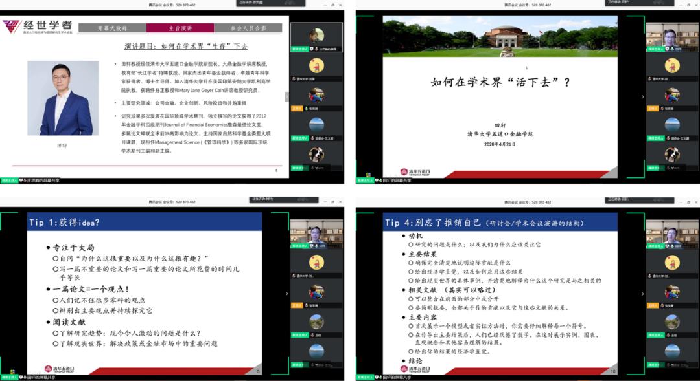Screen dimensions: 700x381
Task: Select the 开幕式致辞 tab on the slide
Action: (113, 28)
